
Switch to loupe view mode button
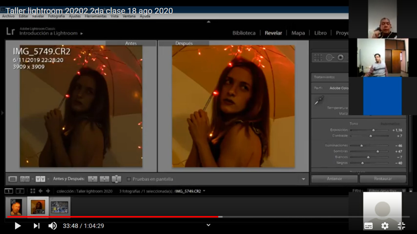click(x=13, y=179)
